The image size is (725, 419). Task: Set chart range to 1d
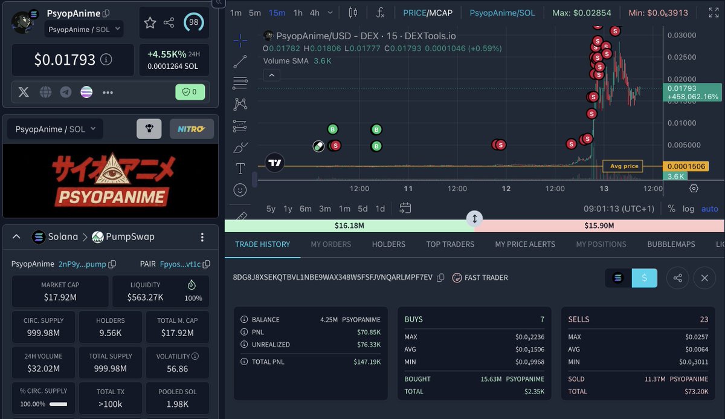(x=380, y=209)
